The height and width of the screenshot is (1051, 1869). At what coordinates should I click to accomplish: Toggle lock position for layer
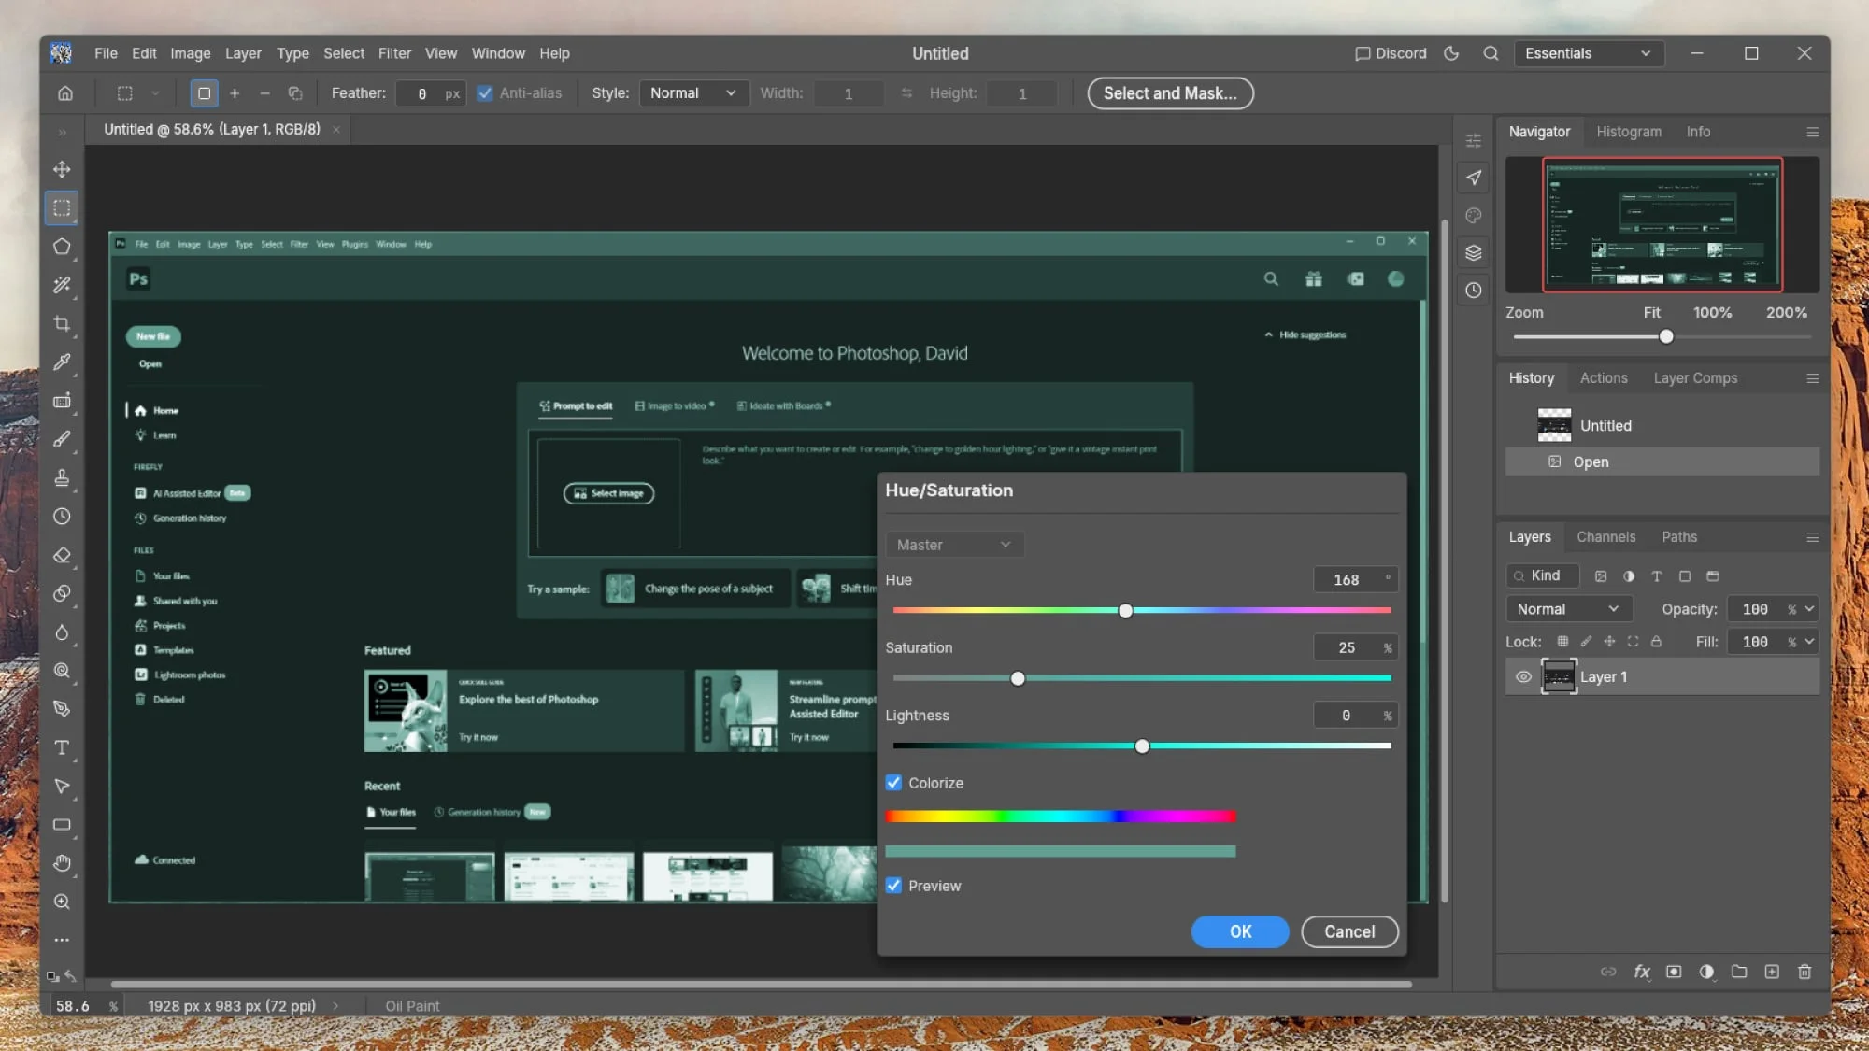(x=1609, y=642)
